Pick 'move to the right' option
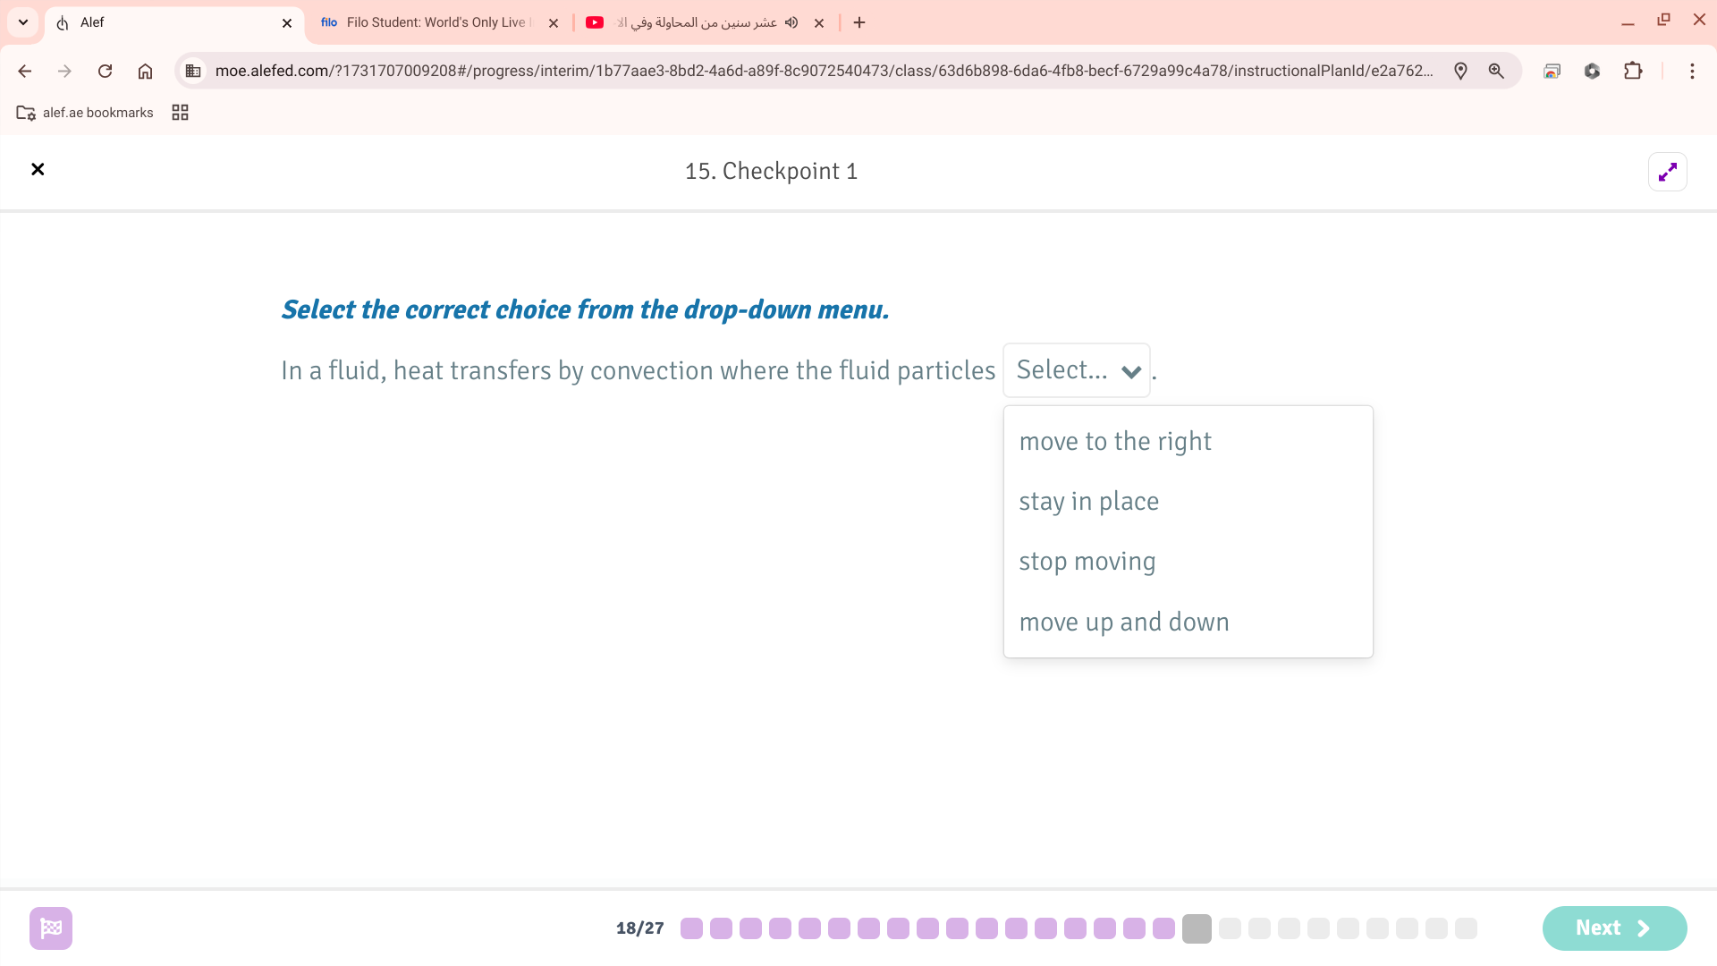 click(x=1115, y=442)
